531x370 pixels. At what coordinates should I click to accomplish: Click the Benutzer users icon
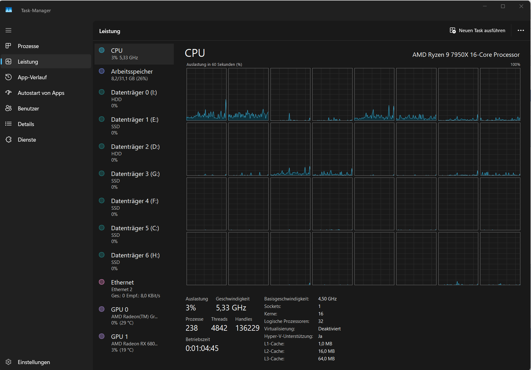[8, 108]
